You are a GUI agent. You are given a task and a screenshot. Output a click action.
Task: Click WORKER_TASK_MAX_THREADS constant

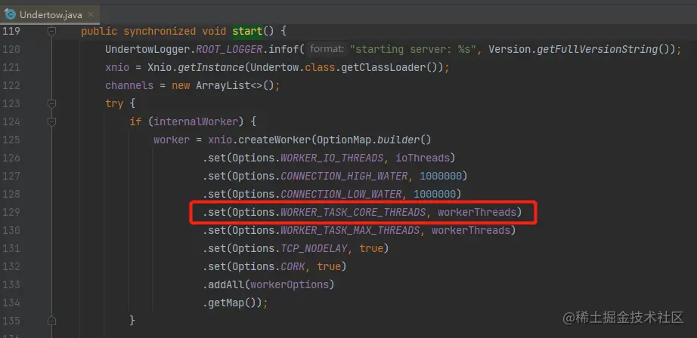pyautogui.click(x=350, y=231)
